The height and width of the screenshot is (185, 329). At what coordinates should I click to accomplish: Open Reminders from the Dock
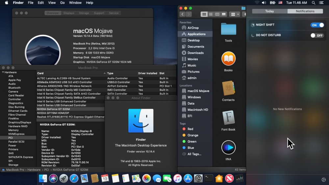[x=126, y=178]
